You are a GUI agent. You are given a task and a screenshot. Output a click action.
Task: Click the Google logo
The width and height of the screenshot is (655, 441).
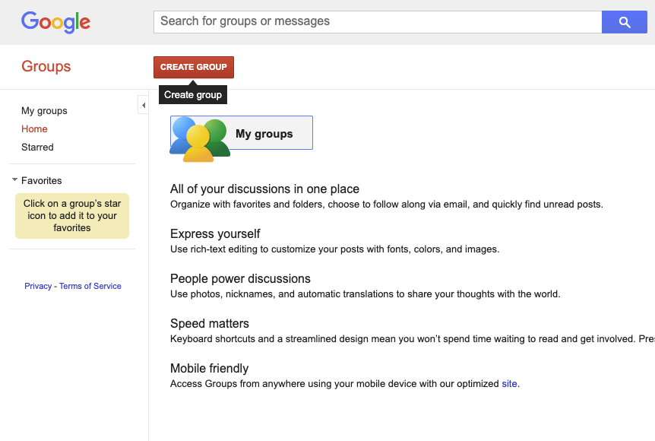[x=55, y=22]
